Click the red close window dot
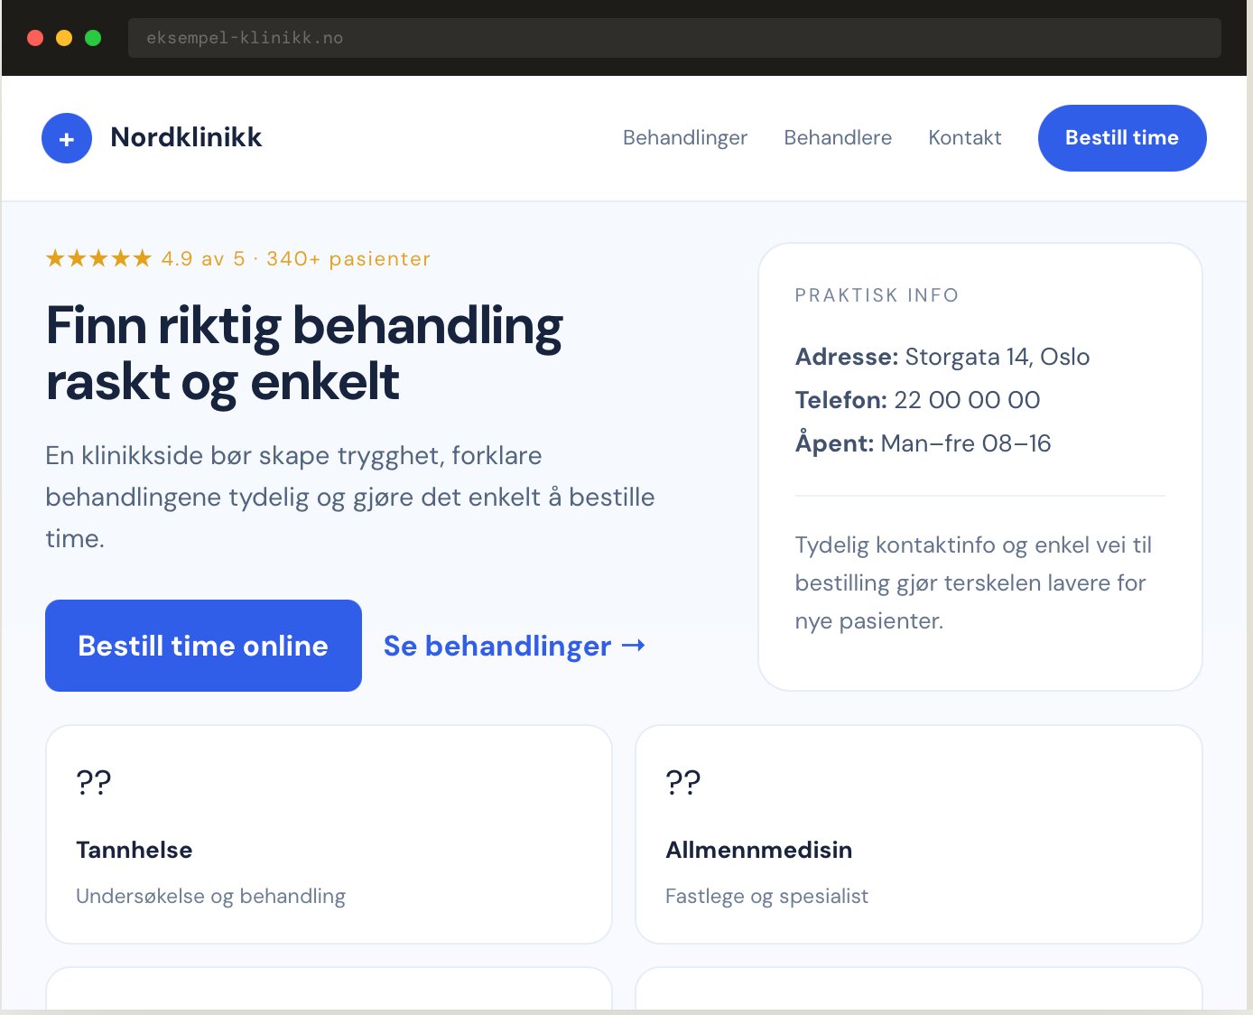The height and width of the screenshot is (1015, 1253). [x=35, y=38]
